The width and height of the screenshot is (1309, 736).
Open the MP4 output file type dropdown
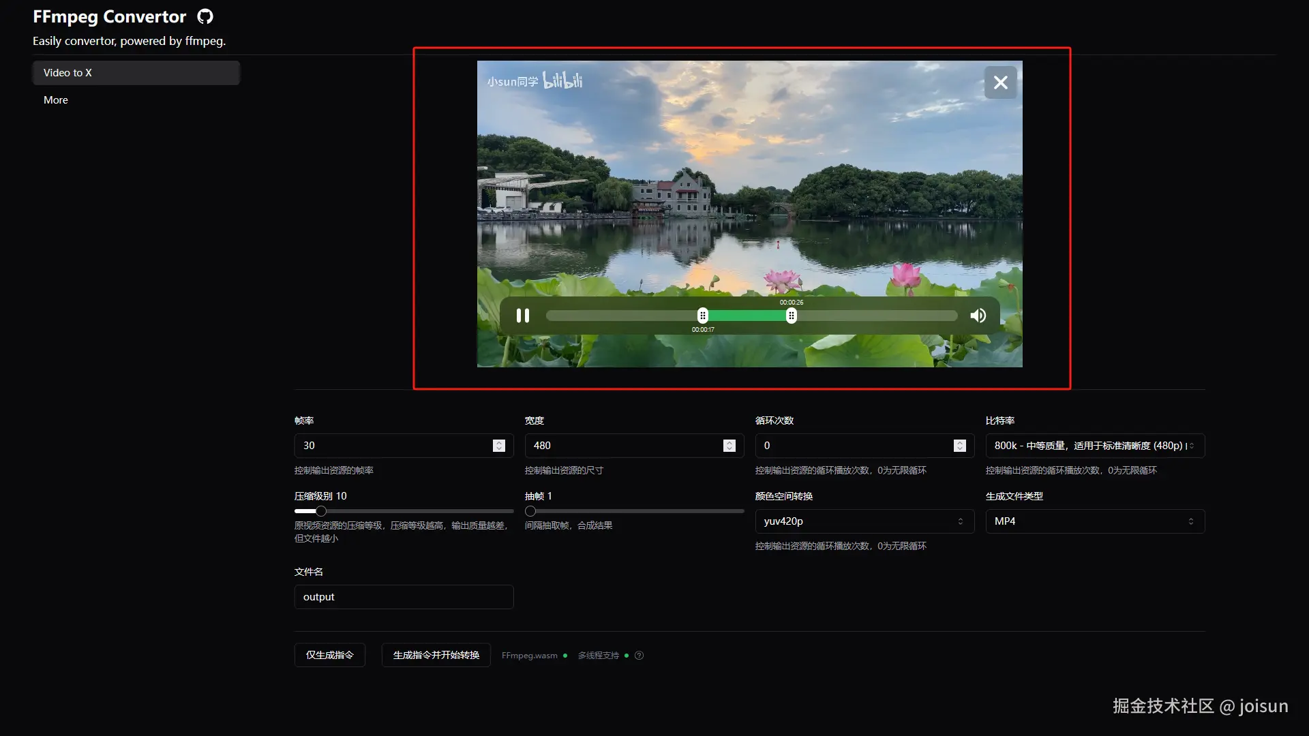[1094, 521]
